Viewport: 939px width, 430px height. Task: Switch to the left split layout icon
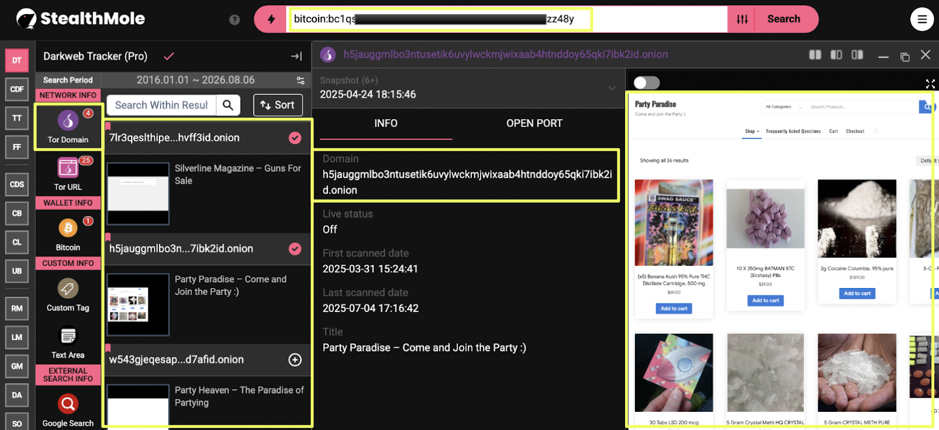pyautogui.click(x=815, y=55)
